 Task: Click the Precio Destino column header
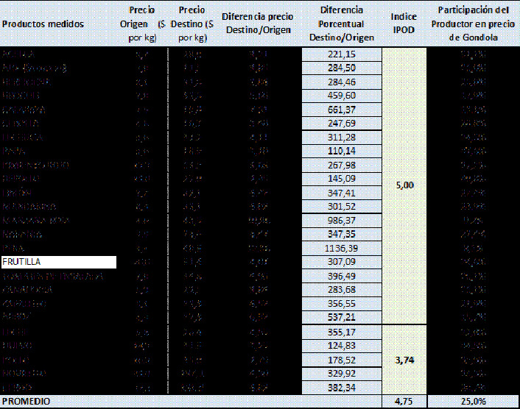click(192, 24)
